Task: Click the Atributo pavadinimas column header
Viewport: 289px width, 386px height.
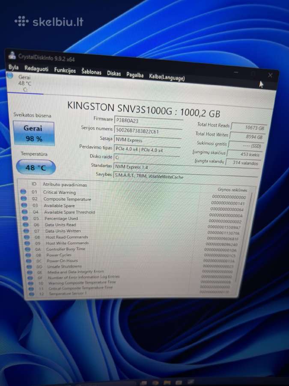Action: [65, 184]
